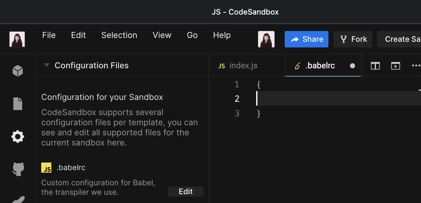Switch to the index.js tab
Image resolution: width=421 pixels, height=203 pixels.
pyautogui.click(x=247, y=65)
